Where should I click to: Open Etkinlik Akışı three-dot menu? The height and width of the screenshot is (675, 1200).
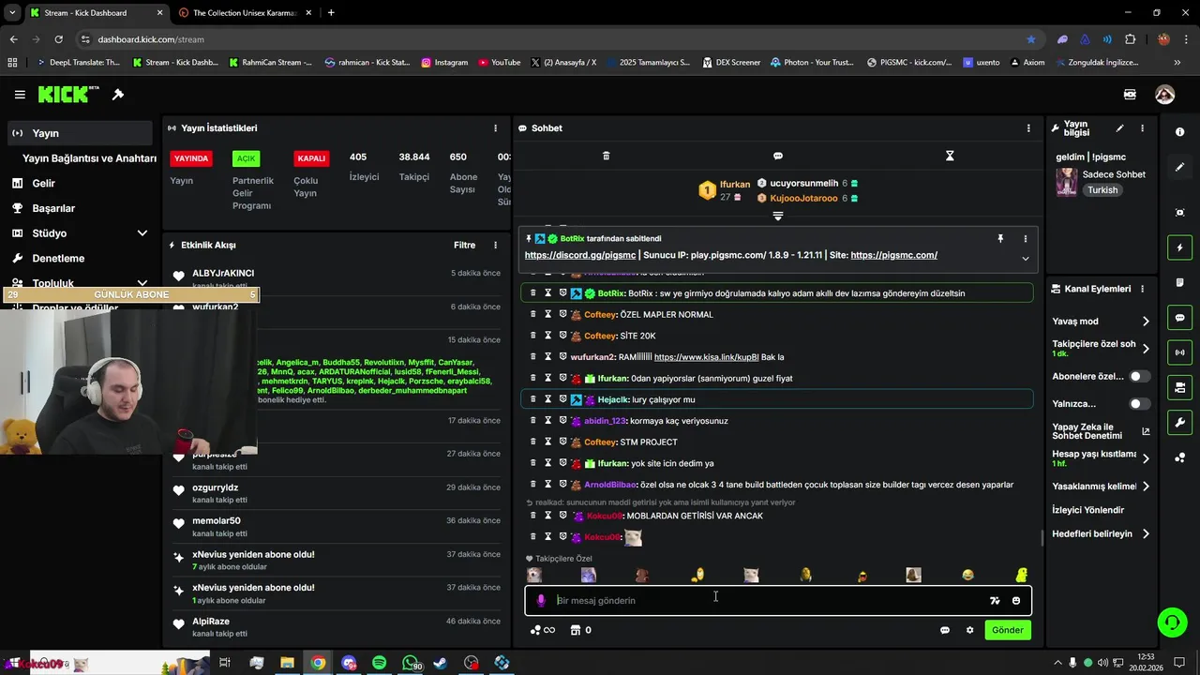(x=496, y=246)
